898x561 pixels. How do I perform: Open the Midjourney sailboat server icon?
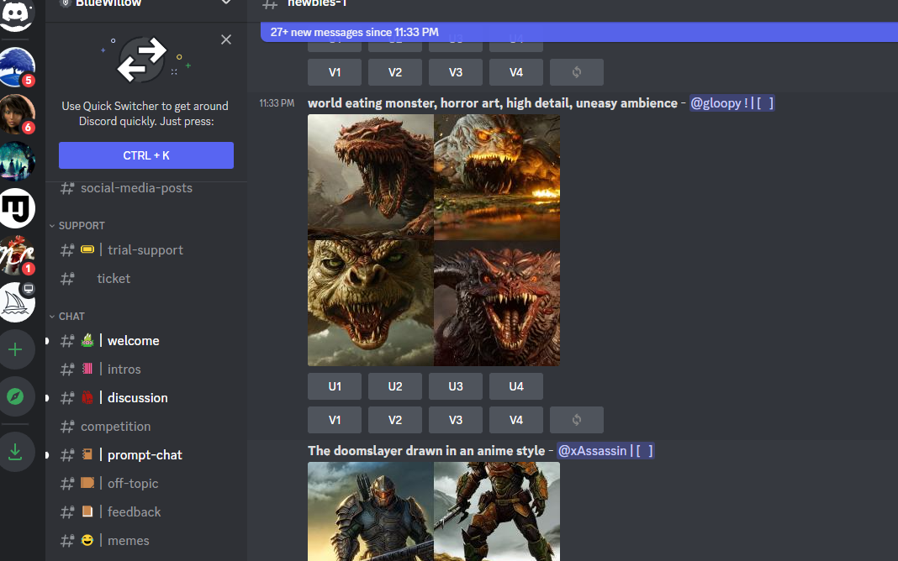[17, 302]
